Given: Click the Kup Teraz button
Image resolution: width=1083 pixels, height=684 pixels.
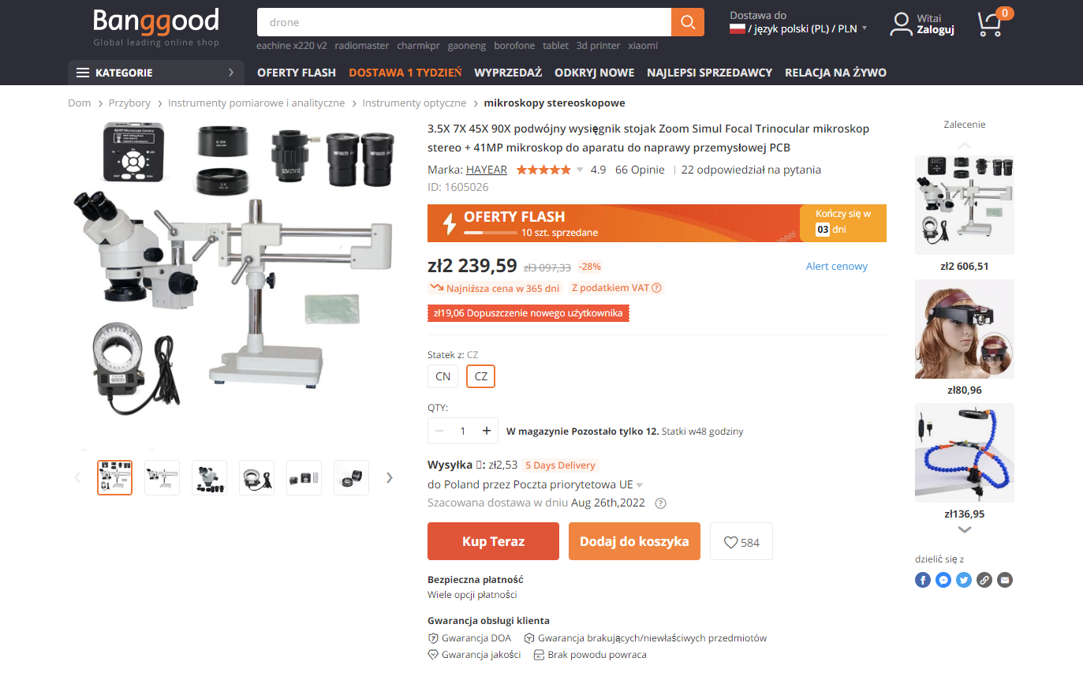Looking at the screenshot, I should pos(493,541).
